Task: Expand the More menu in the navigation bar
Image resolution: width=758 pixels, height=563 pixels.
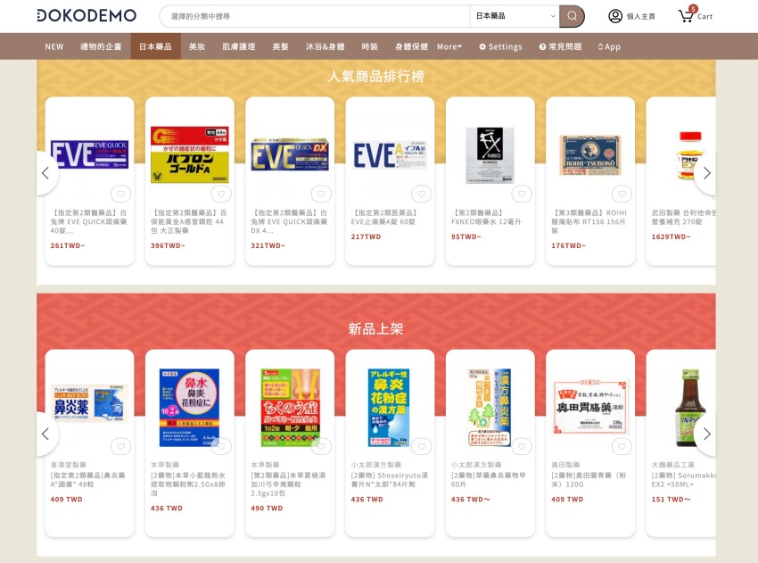Action: pos(449,47)
